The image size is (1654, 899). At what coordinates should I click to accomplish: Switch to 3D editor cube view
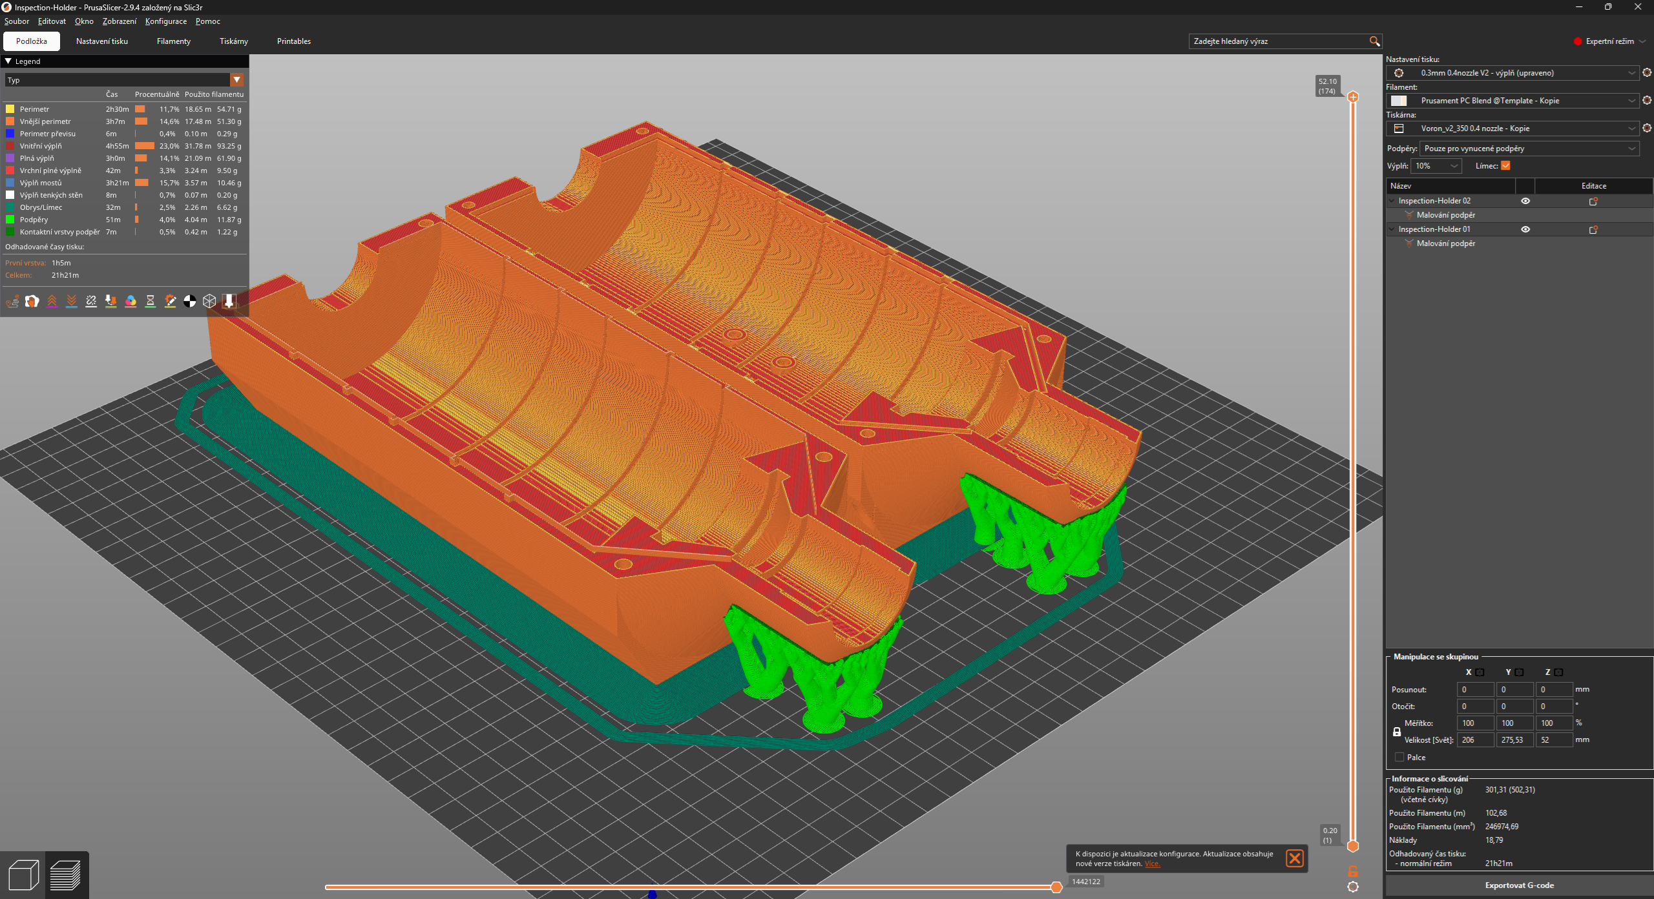click(x=23, y=875)
